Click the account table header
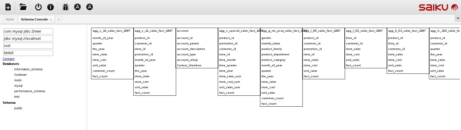Screen dimensions: 461x130 click(x=183, y=31)
